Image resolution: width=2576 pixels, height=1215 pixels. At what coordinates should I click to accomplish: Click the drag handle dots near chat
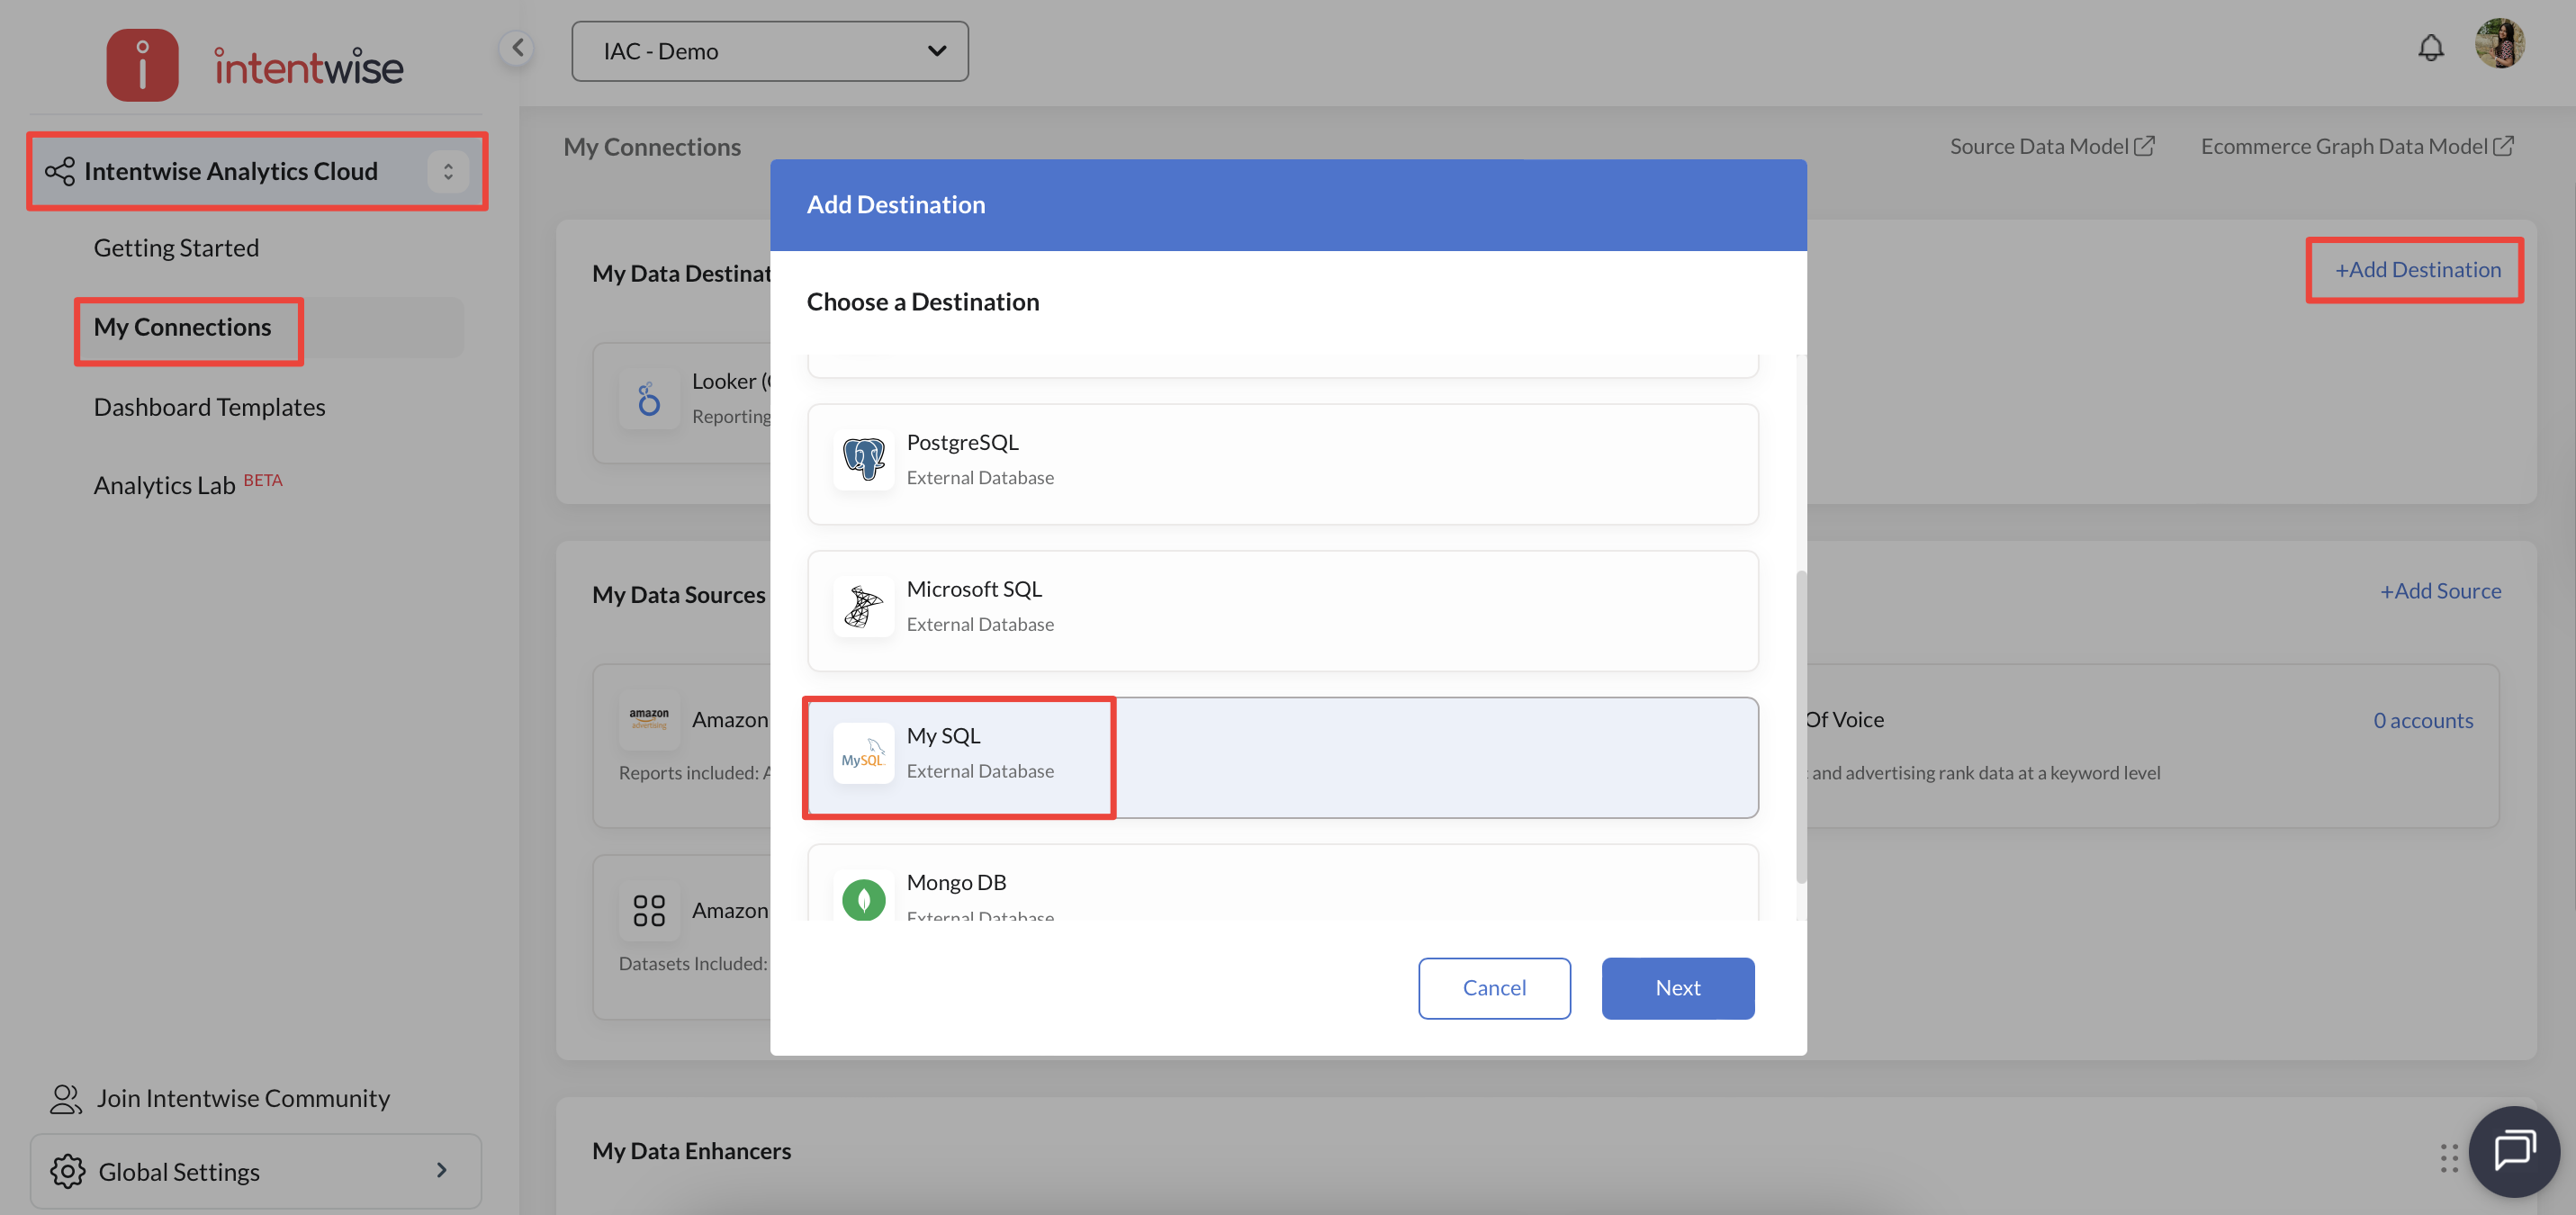click(2448, 1158)
